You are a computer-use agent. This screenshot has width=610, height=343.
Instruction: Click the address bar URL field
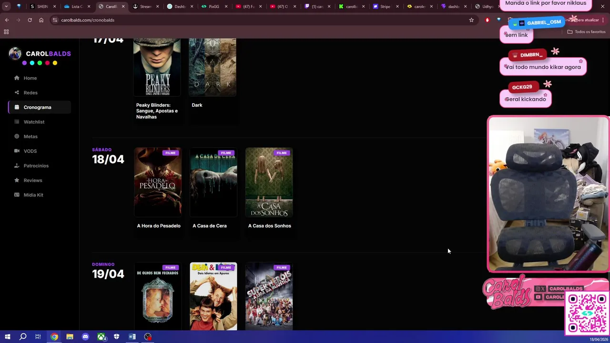click(x=262, y=20)
